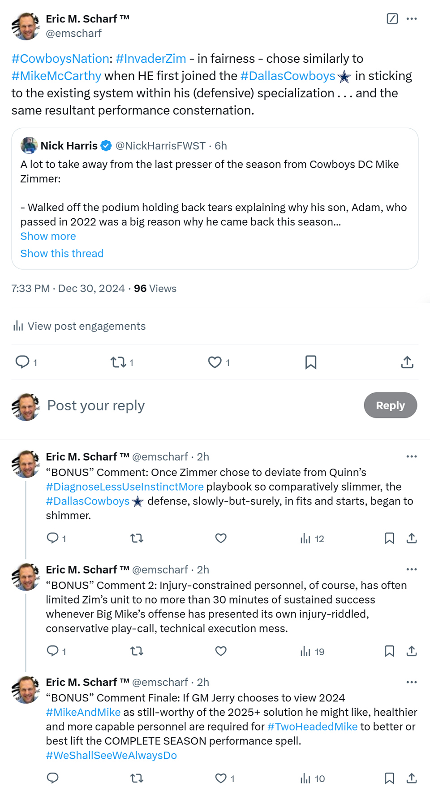View analytics showing 19 views
430x796 pixels.
[x=313, y=651]
